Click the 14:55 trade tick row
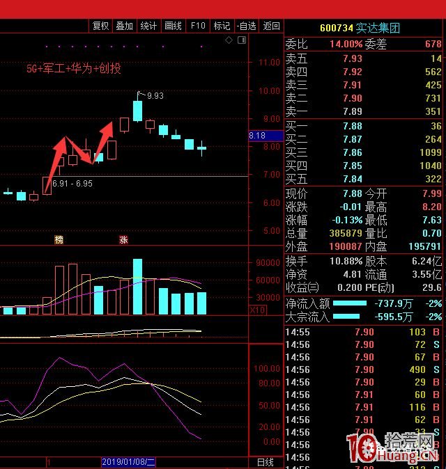The height and width of the screenshot is (469, 446). click(363, 332)
